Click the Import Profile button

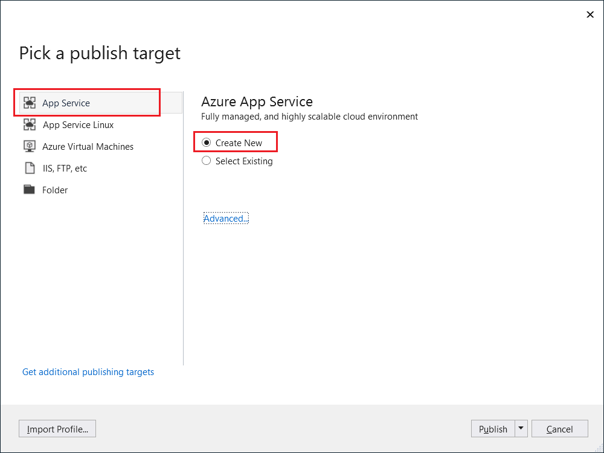(57, 429)
